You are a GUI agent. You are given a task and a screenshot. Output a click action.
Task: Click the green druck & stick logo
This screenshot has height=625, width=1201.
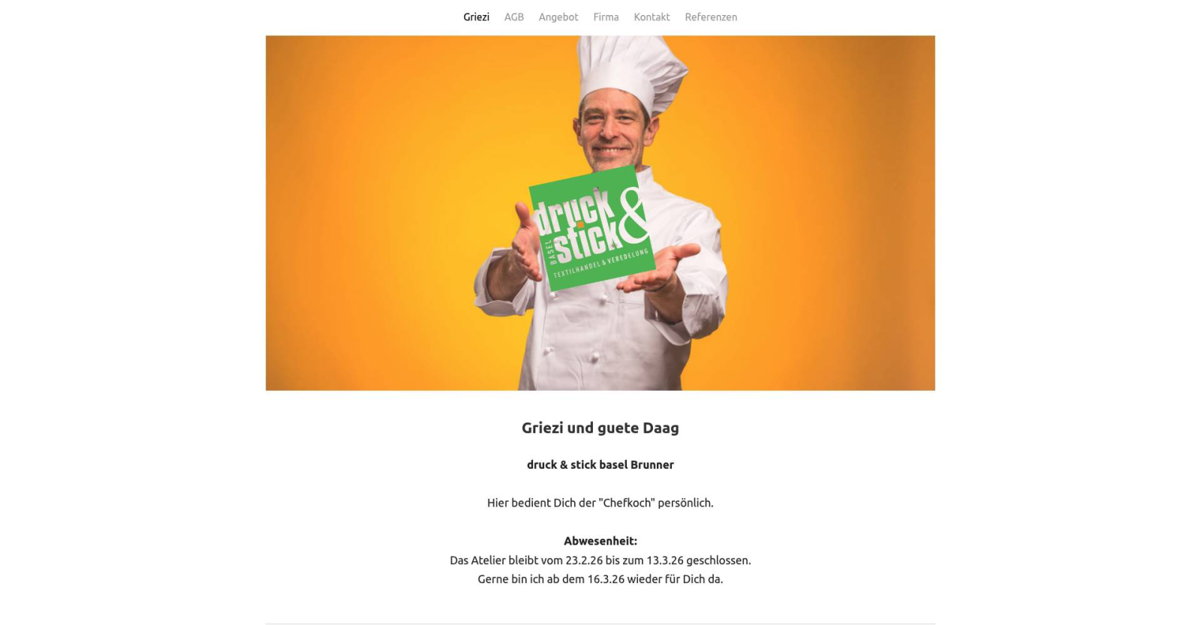(591, 228)
